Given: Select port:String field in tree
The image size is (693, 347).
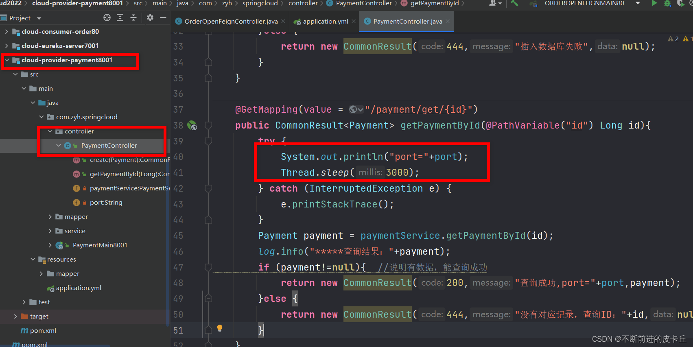Looking at the screenshot, I should (106, 202).
